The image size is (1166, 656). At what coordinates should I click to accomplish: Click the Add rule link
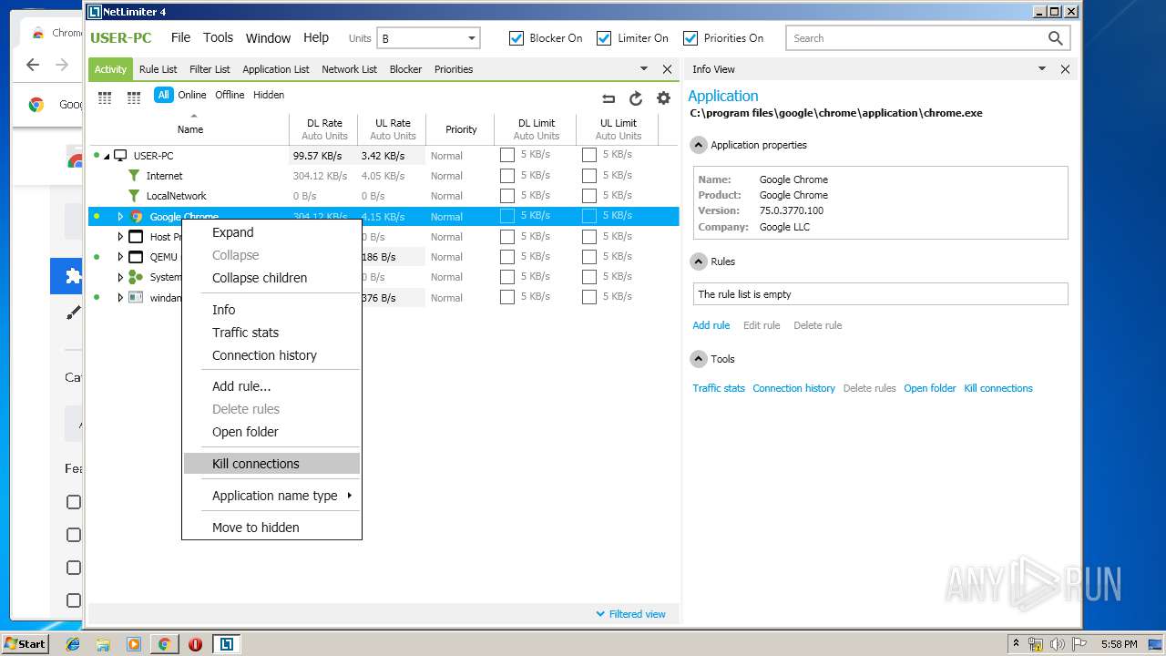coord(711,325)
